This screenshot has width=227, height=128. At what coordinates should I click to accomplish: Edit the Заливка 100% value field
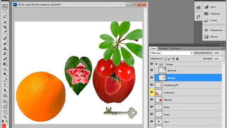217,59
